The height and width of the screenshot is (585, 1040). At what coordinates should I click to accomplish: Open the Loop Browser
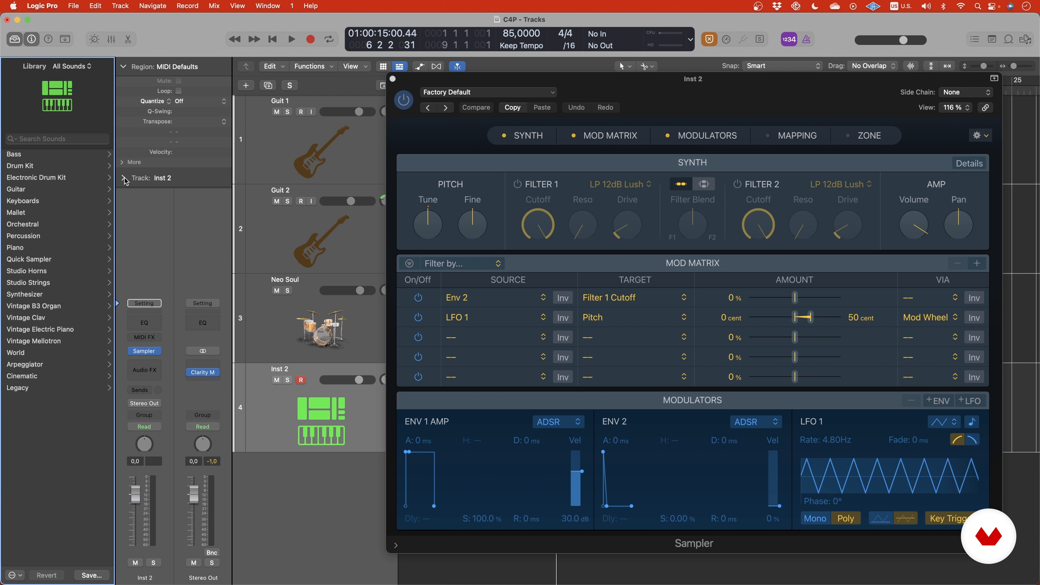[1009, 39]
